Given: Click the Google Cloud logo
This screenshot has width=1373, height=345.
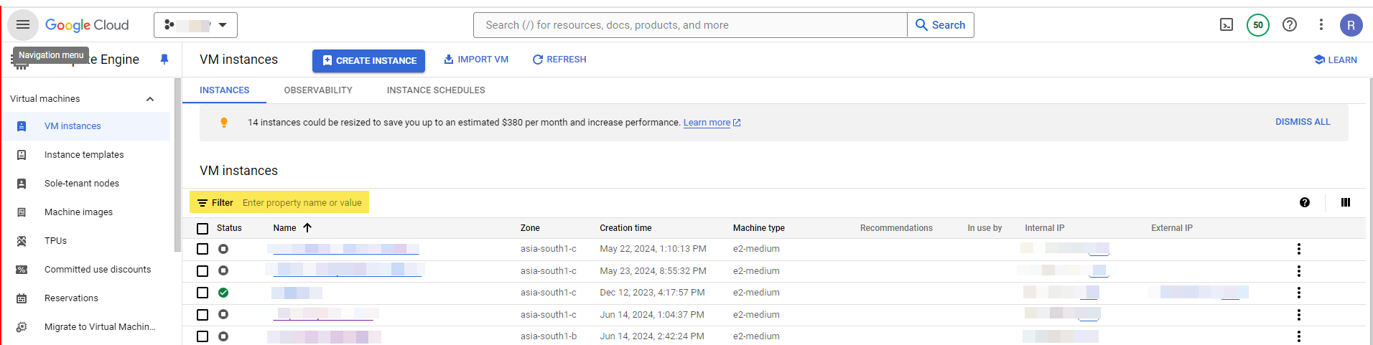Looking at the screenshot, I should tap(87, 25).
